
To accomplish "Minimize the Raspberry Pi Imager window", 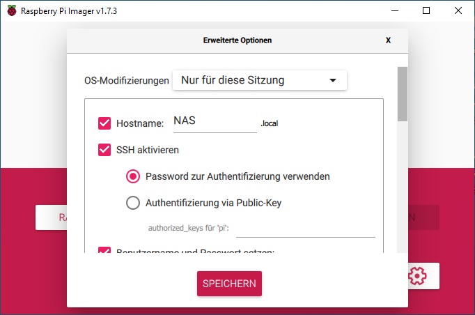I will (x=395, y=10).
